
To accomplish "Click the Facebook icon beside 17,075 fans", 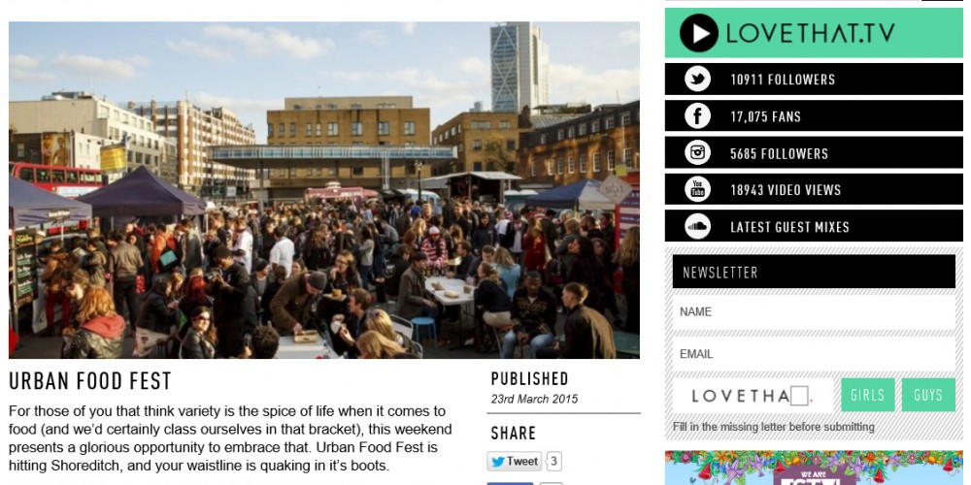I will pos(697,116).
